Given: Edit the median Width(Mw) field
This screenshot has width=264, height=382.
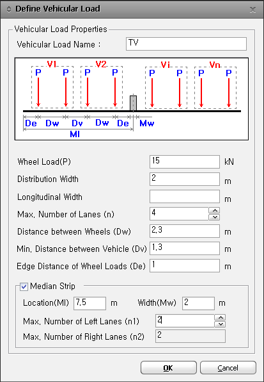Looking at the screenshot, I should (x=198, y=303).
